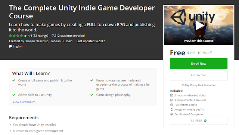The image size is (239, 135).
Task: Click 'You should have Unity installed' requirement
Action: 34,125
